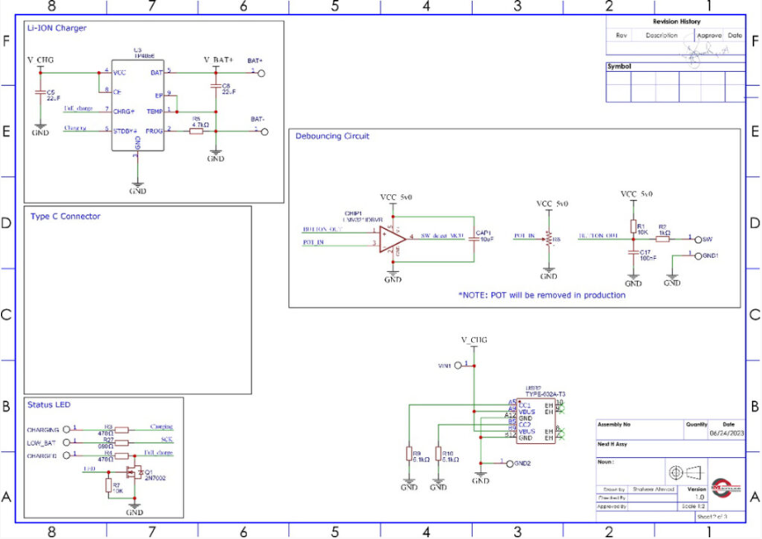Select the CAP1 10uF capacitor
Viewport: 762px width, 539px height.
point(474,239)
